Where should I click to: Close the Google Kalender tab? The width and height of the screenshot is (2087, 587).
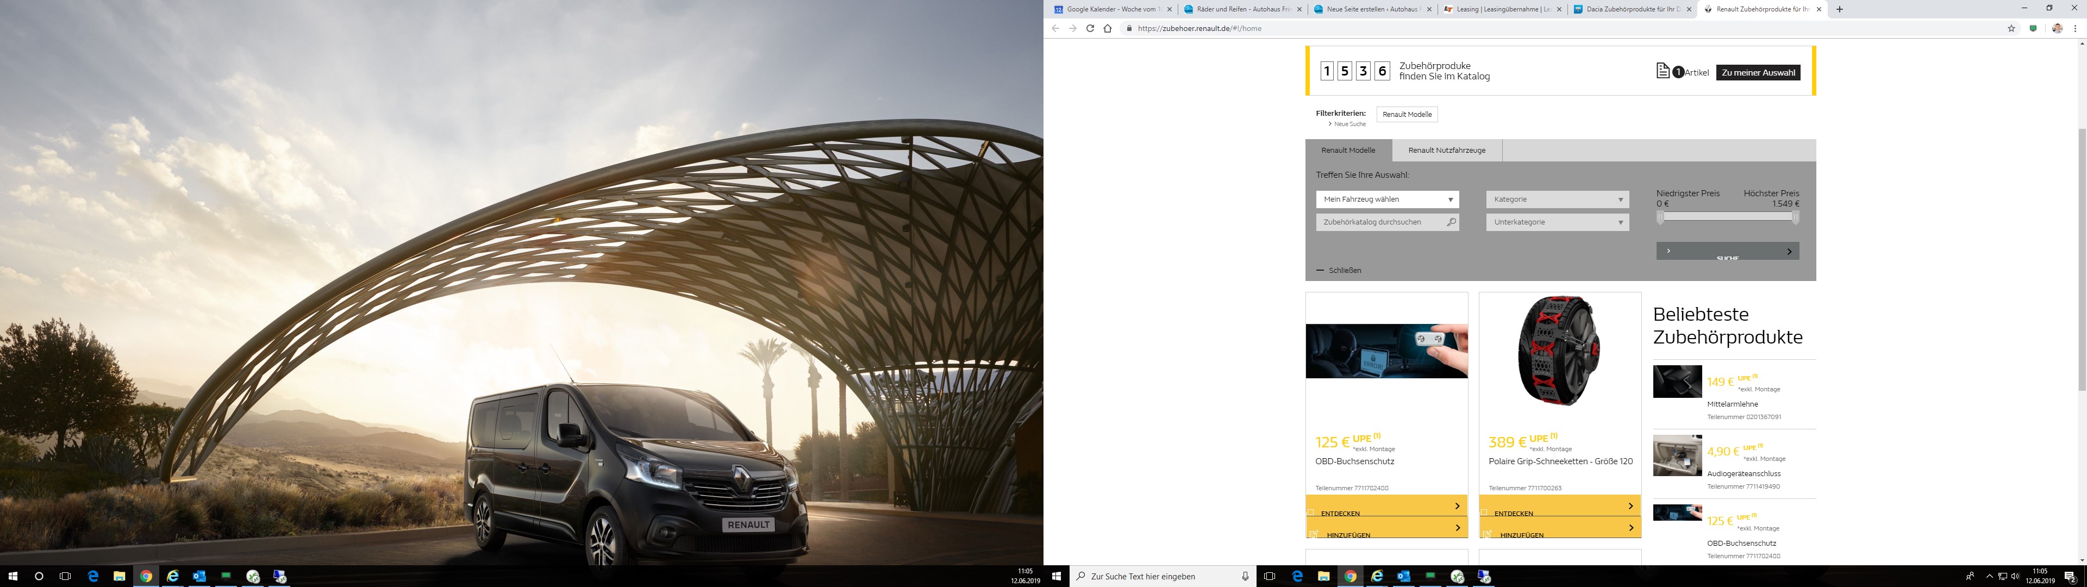click(1169, 10)
